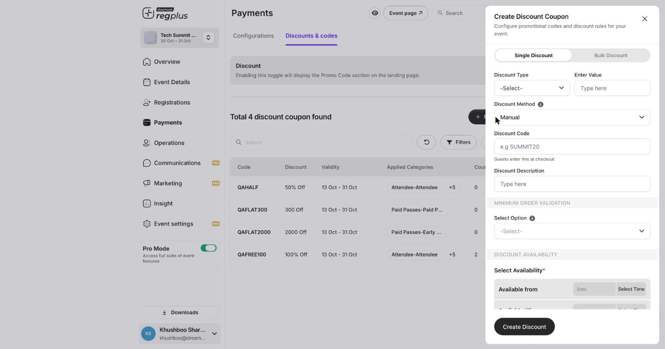Switch to Bulk Discount option
Screen dimensions: 665x349
pos(610,55)
